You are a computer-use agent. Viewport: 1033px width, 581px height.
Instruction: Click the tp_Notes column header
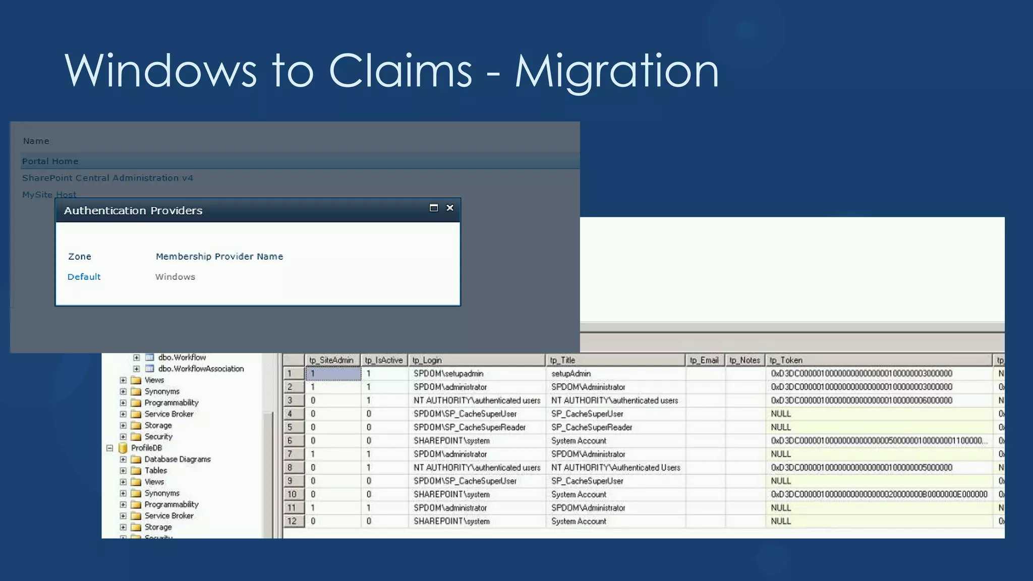[x=745, y=360]
